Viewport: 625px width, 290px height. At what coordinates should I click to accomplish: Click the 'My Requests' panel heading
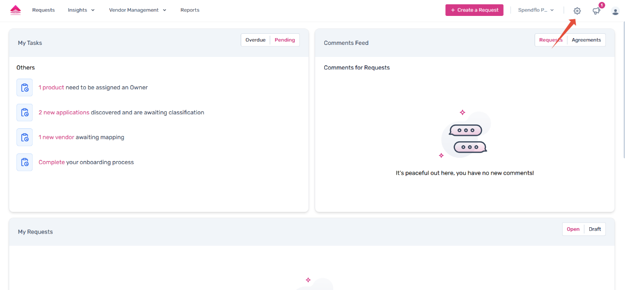point(35,232)
